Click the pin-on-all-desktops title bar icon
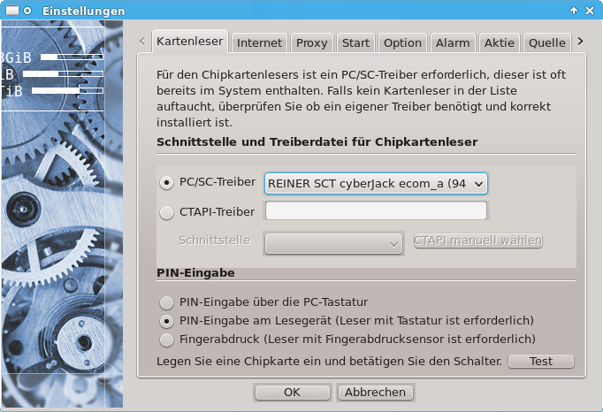 tap(27, 11)
